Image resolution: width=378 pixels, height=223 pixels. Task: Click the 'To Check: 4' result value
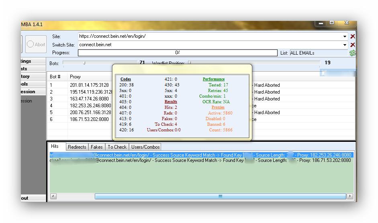click(166, 124)
